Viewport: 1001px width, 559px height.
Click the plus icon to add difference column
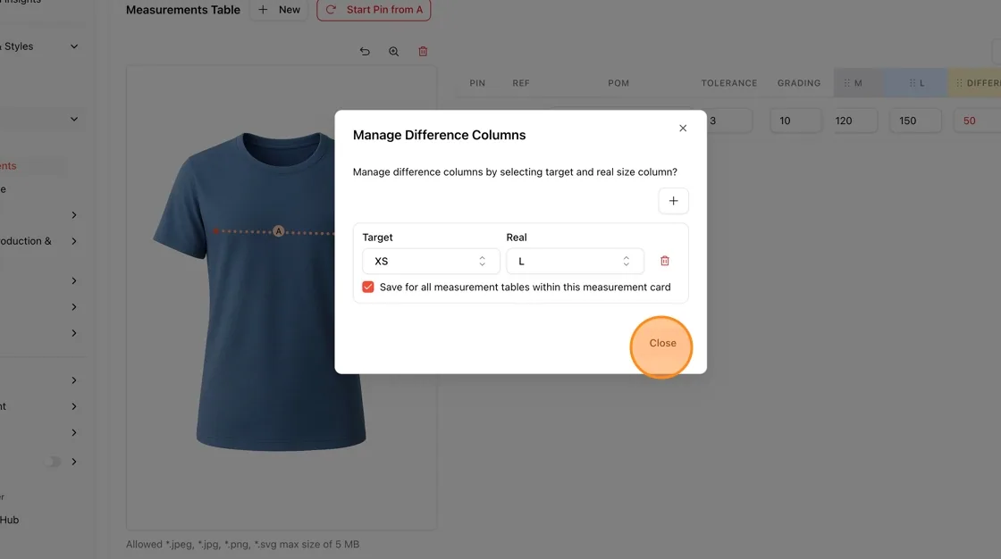point(673,201)
